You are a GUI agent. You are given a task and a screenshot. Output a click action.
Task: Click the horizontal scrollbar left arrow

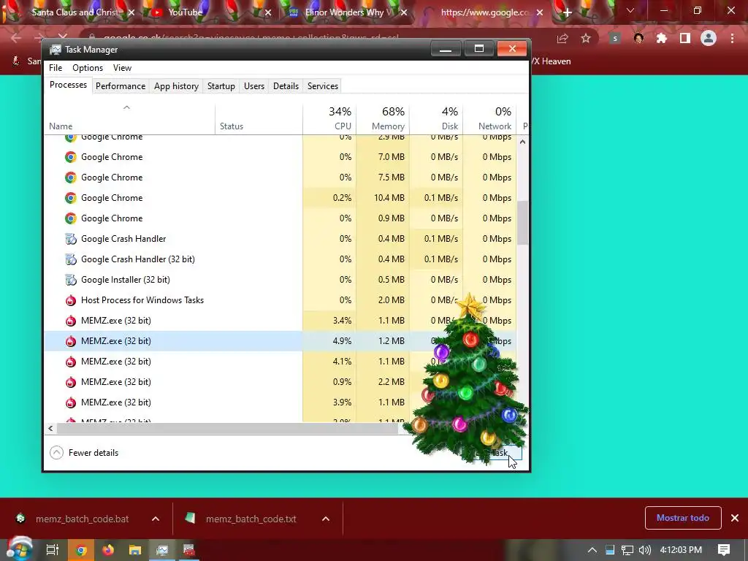coord(50,428)
